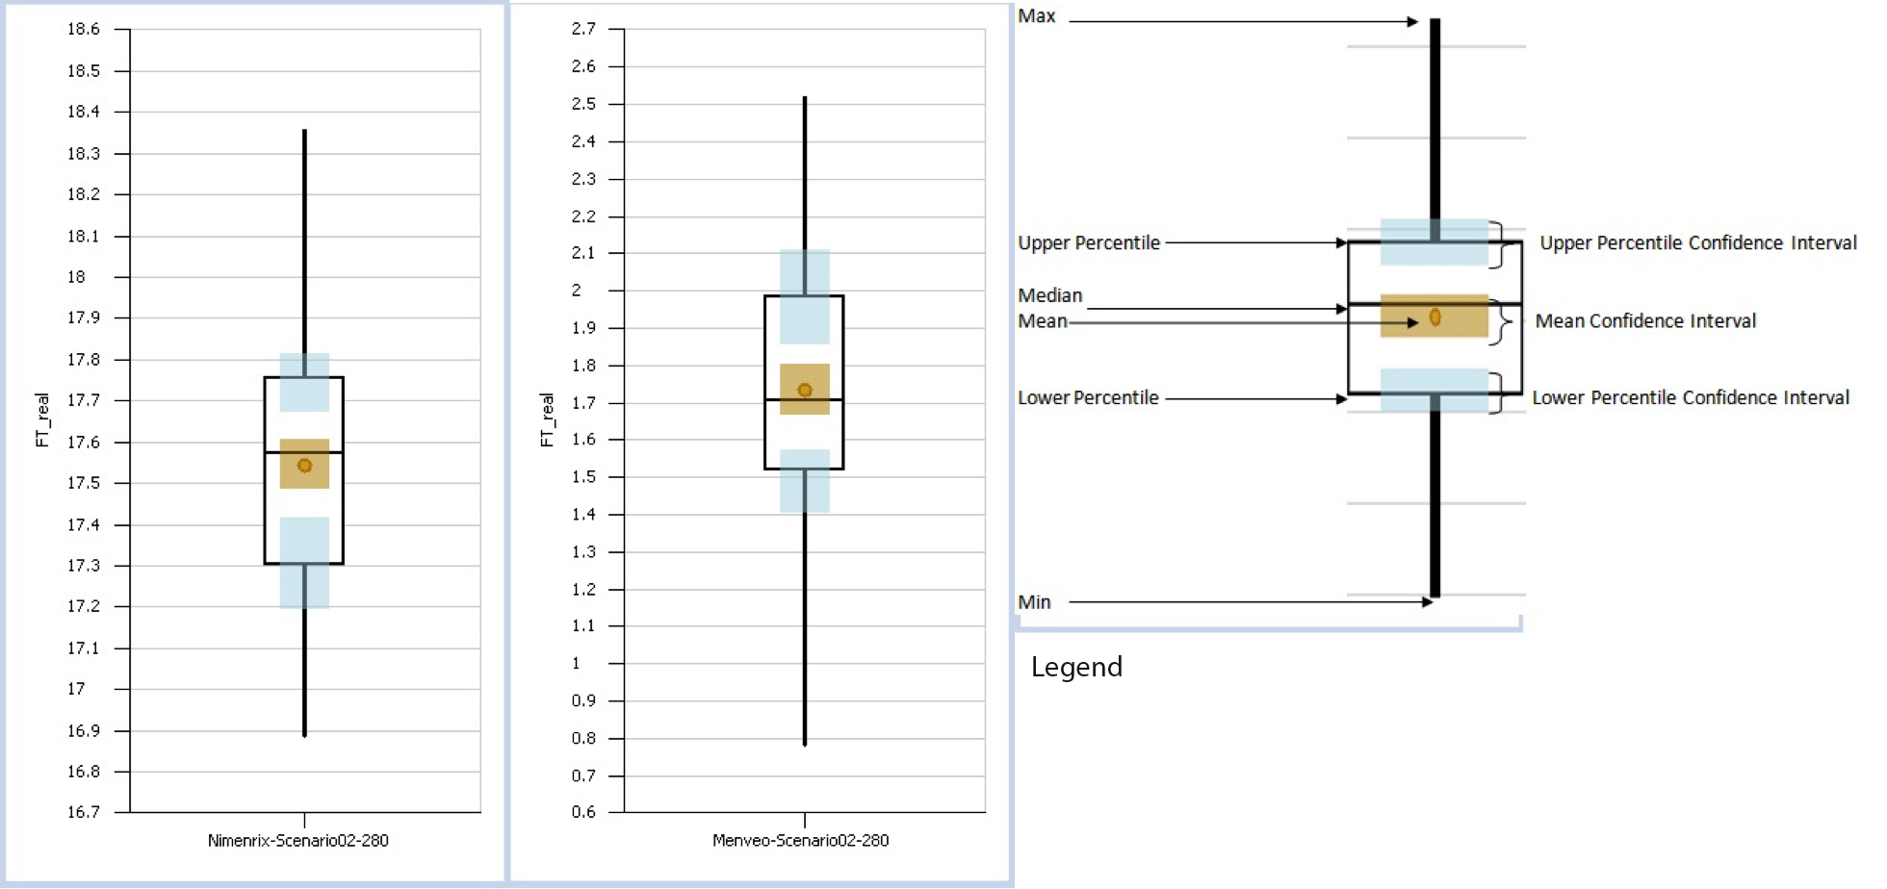Viewport: 1887px width, 889px height.
Task: Click the Nimenrix-Scenario02-280 axis label
Action: click(298, 841)
